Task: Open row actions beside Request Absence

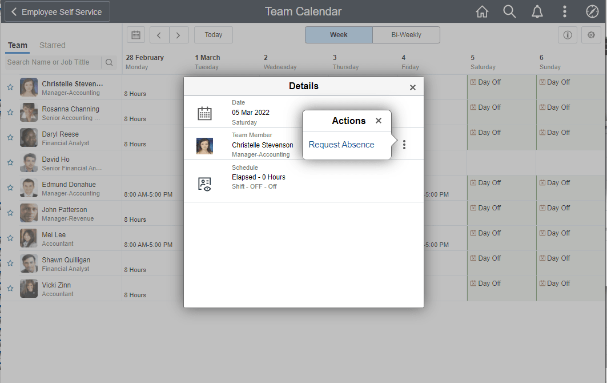Action: pyautogui.click(x=404, y=144)
